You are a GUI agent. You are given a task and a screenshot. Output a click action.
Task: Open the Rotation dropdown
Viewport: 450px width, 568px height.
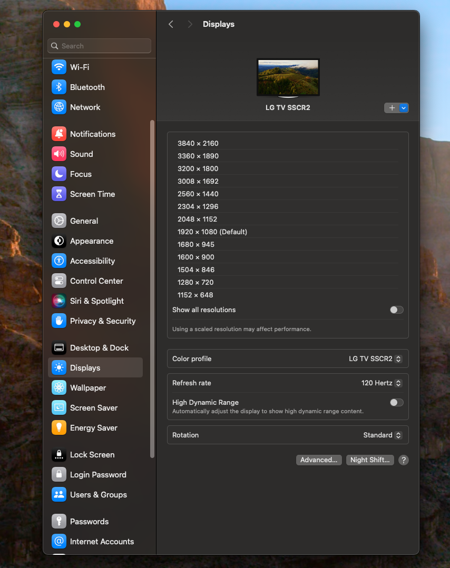tap(382, 435)
